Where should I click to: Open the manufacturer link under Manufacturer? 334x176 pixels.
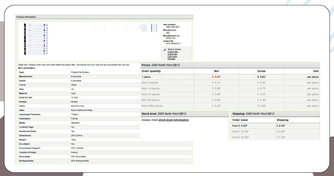point(168,33)
